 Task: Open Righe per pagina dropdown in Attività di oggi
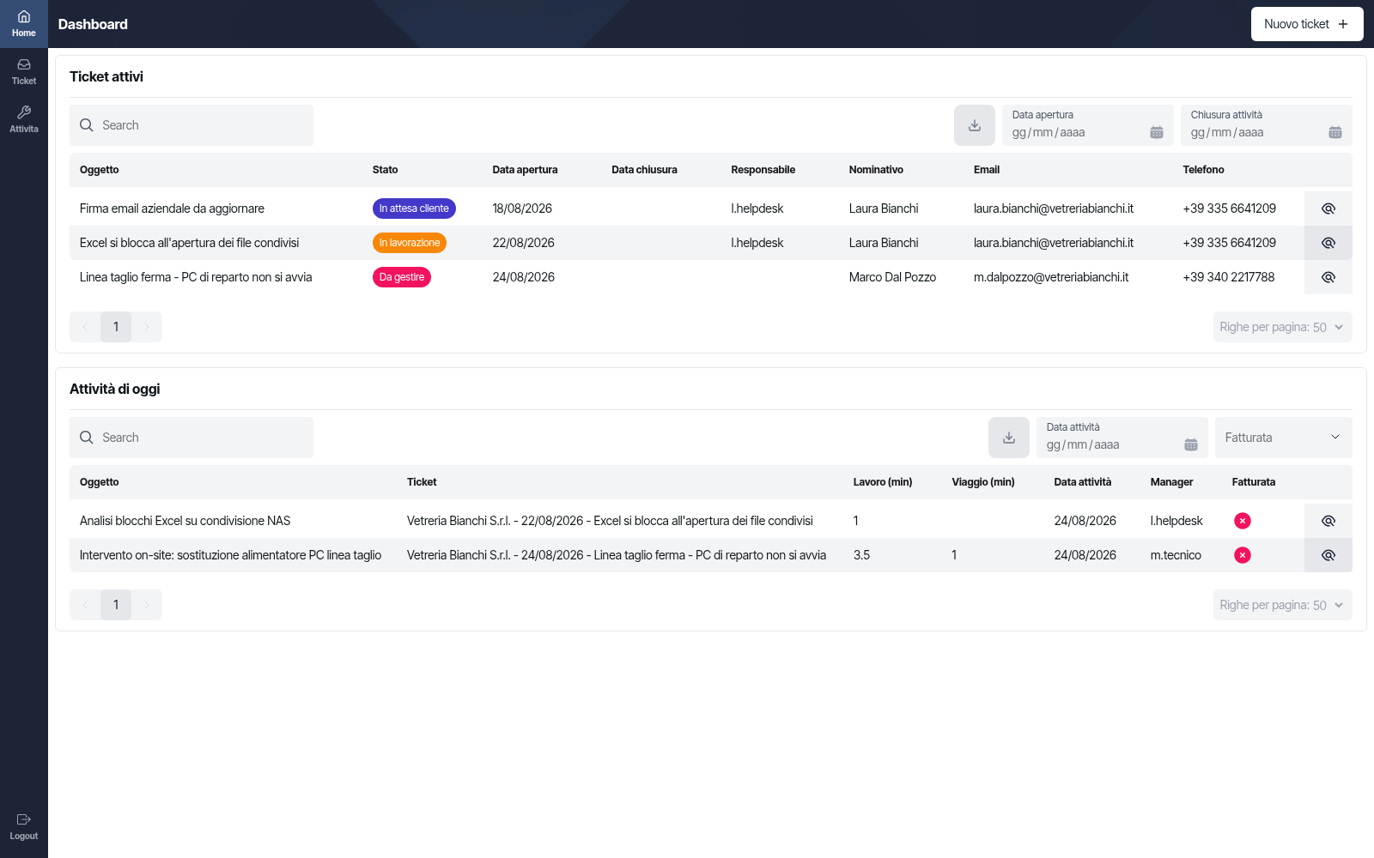pos(1283,605)
